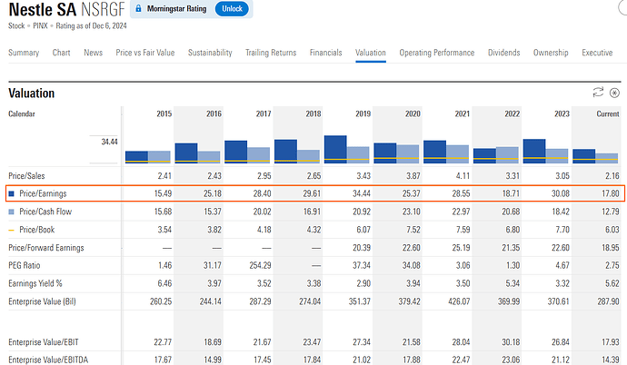The height and width of the screenshot is (365, 627).
Task: Click the light blue Price/Cash Flow legend square
Action: tap(12, 211)
